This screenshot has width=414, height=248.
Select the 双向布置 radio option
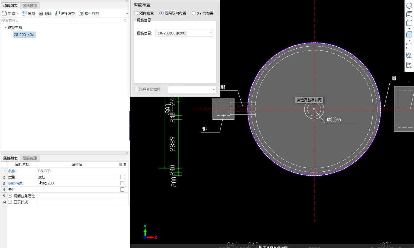coord(136,13)
